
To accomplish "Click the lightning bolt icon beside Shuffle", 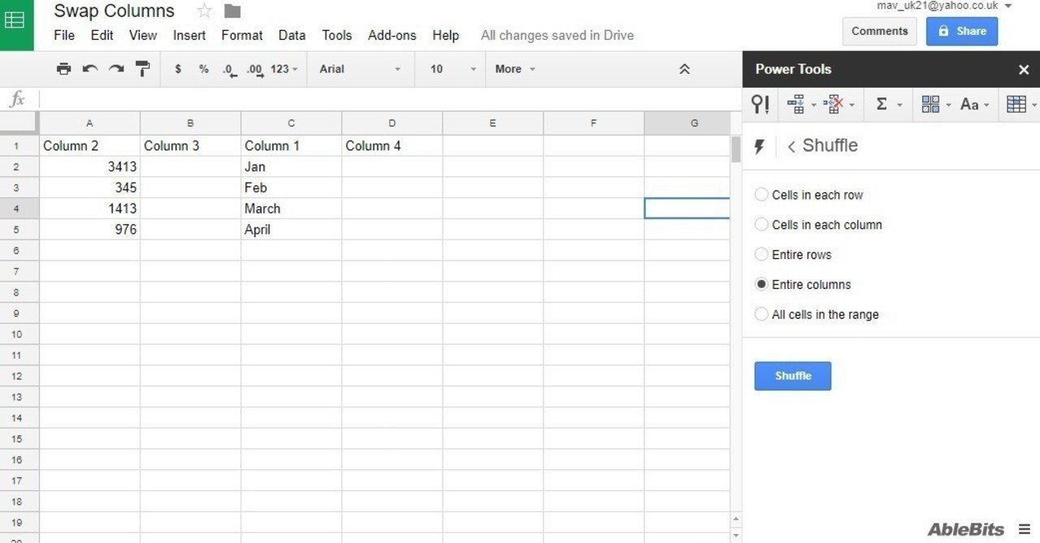I will (x=760, y=147).
